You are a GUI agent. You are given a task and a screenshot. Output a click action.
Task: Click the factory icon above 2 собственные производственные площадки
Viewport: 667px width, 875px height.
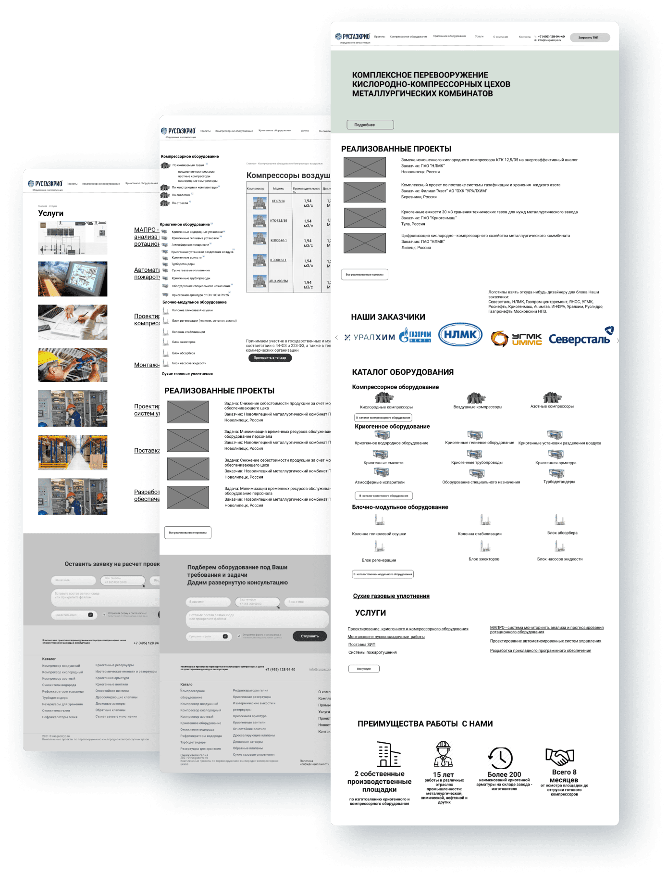point(388,754)
